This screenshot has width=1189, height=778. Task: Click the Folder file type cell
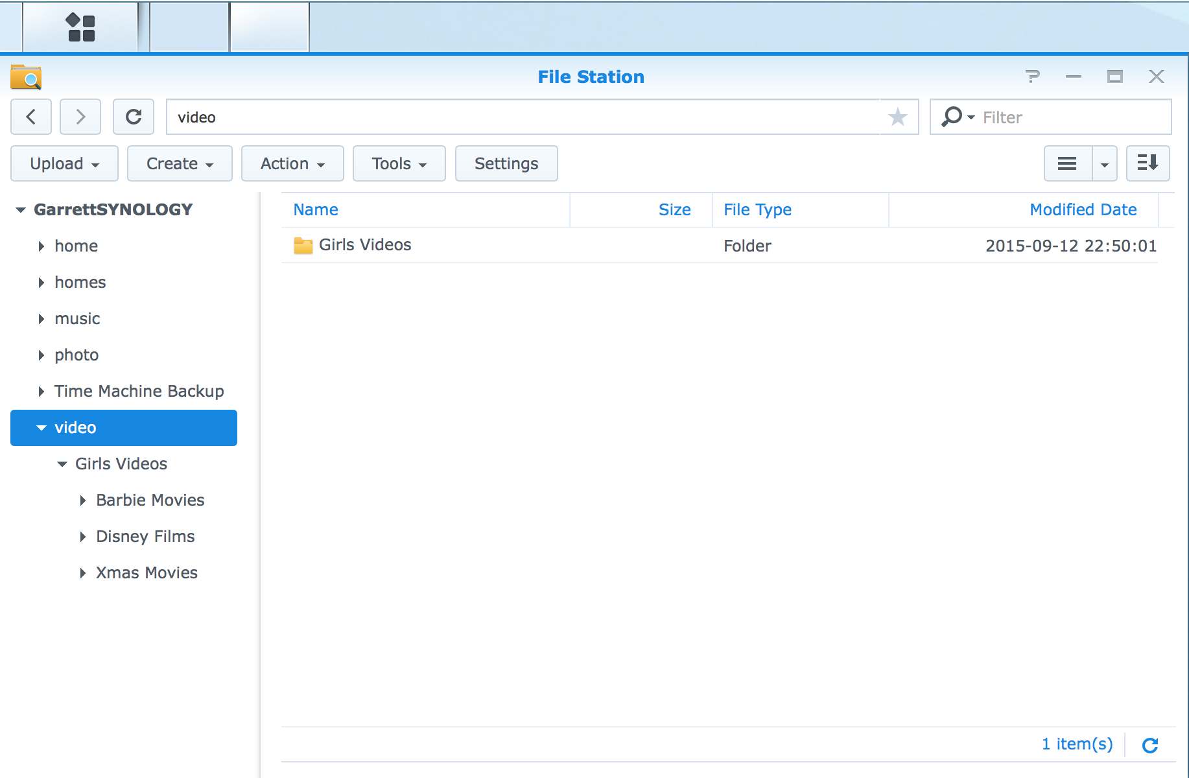coord(748,246)
